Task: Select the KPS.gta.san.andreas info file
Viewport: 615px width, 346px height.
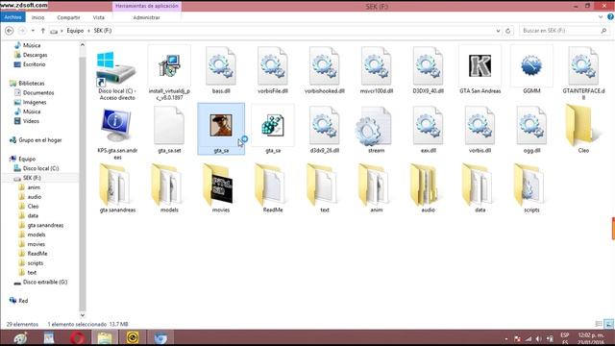Action: (117, 134)
